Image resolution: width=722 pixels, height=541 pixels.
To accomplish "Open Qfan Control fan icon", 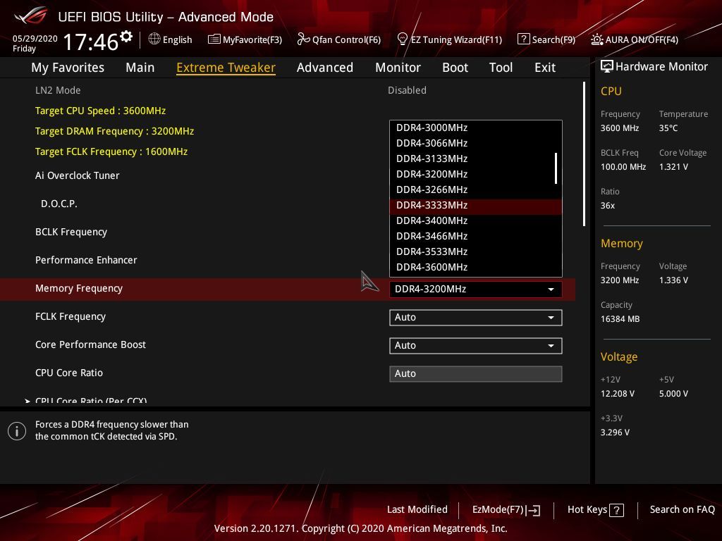I will tap(303, 39).
